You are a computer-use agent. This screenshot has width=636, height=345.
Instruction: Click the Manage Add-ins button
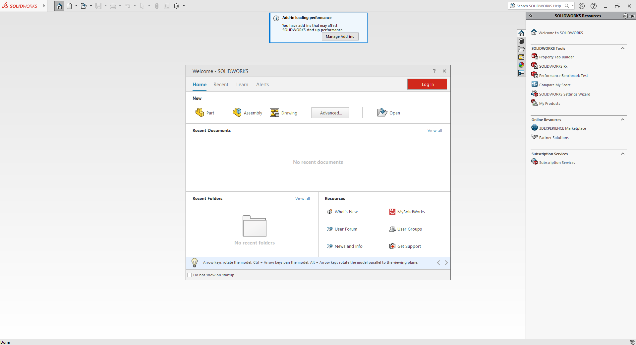340,36
